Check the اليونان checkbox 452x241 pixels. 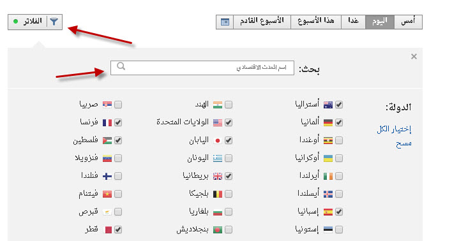pos(229,158)
